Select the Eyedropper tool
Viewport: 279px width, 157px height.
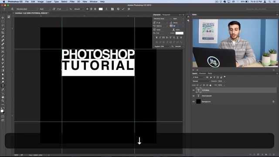(3, 37)
